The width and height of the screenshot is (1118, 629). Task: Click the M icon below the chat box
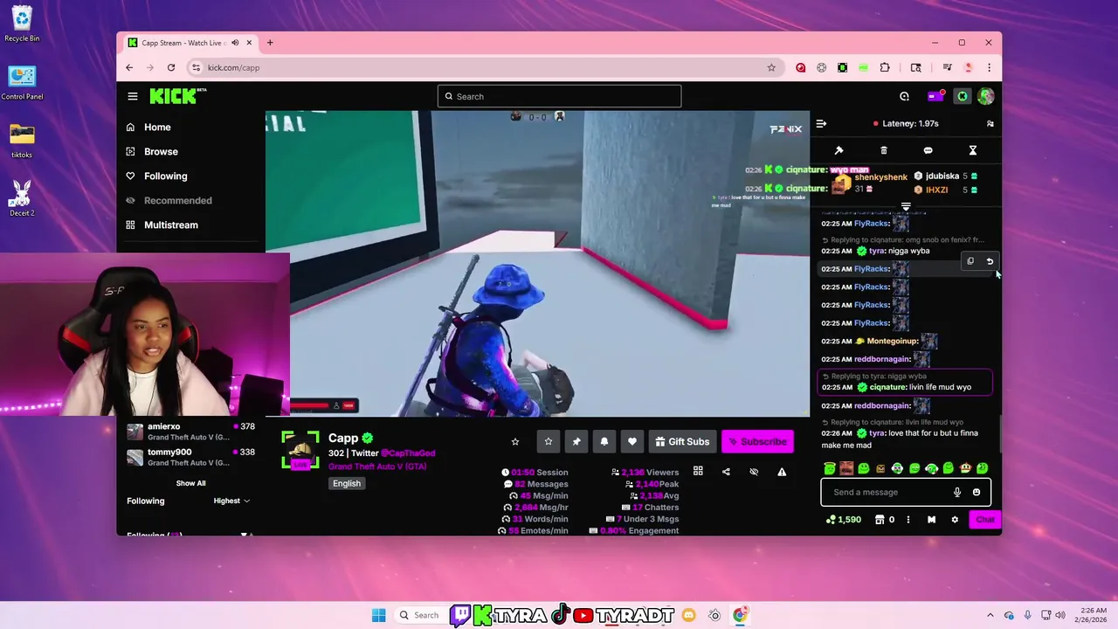(931, 520)
